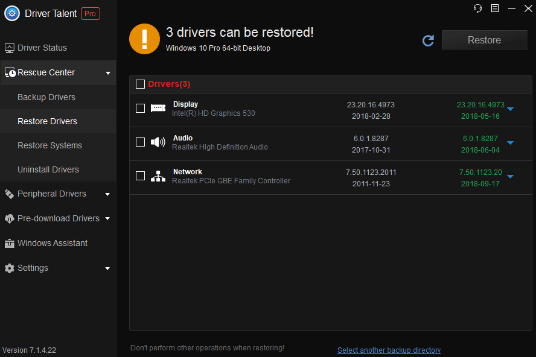Screen dimensions: 536x357
Task: Click the Settings gear icon
Action: 10,268
